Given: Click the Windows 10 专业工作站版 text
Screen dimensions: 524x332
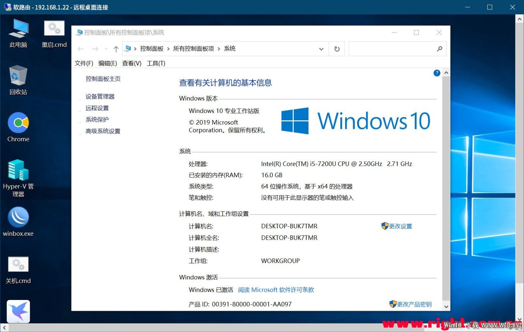Looking at the screenshot, I should pyautogui.click(x=224, y=111).
